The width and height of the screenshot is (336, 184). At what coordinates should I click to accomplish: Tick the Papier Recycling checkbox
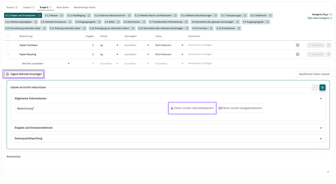coord(8,55)
